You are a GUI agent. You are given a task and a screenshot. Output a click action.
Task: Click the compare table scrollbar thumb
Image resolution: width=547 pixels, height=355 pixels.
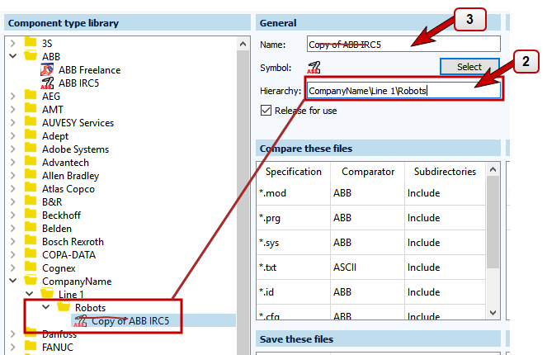[x=493, y=222]
